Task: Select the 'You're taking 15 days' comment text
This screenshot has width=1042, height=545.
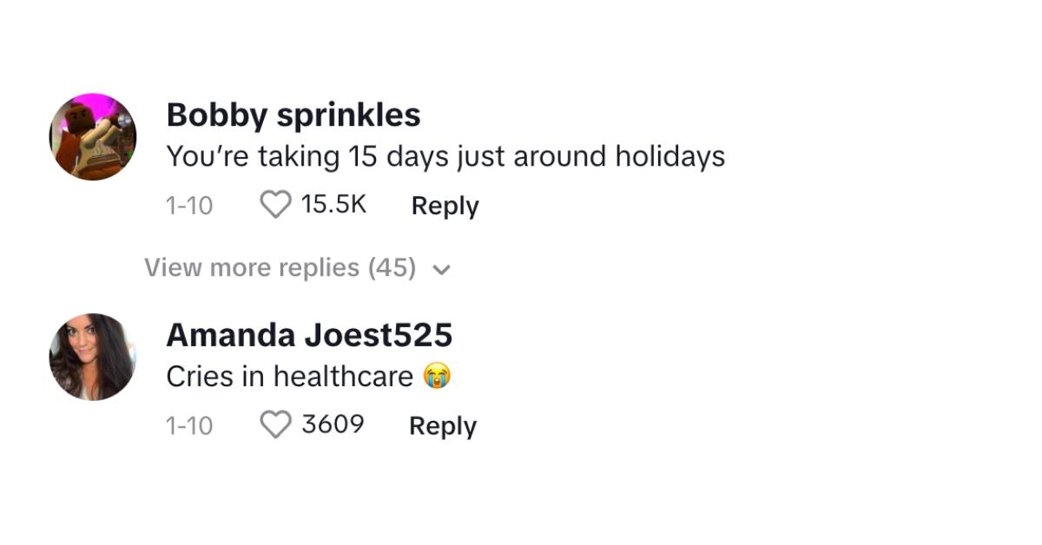Action: pyautogui.click(x=445, y=157)
